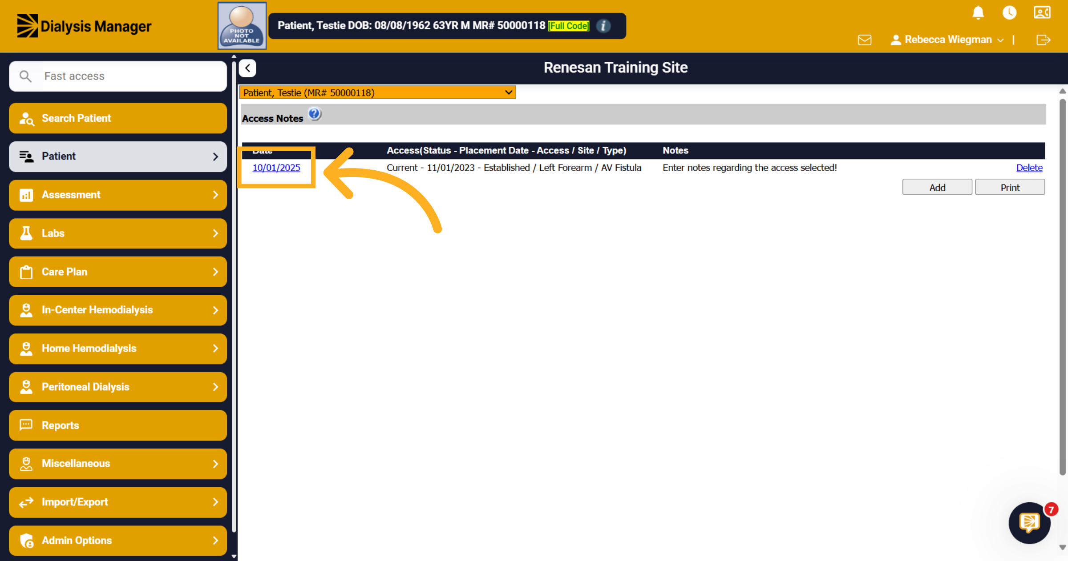This screenshot has width=1068, height=561.
Task: Delete the 10/01/2025 access note
Action: coord(1029,168)
